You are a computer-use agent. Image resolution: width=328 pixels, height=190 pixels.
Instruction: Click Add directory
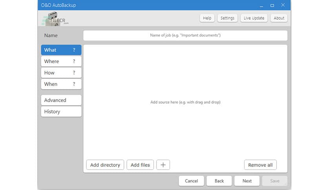click(x=105, y=165)
